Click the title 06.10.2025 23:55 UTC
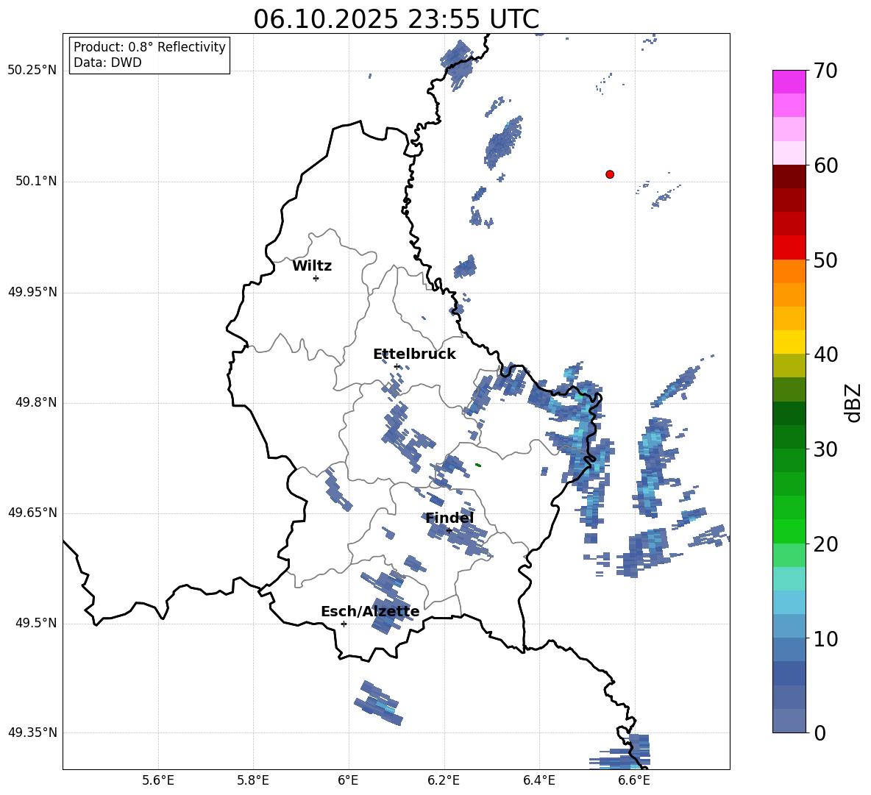Viewport: 871px width, 795px height. tap(396, 19)
